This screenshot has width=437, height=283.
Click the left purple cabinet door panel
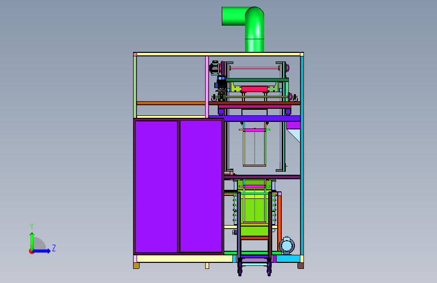point(156,186)
